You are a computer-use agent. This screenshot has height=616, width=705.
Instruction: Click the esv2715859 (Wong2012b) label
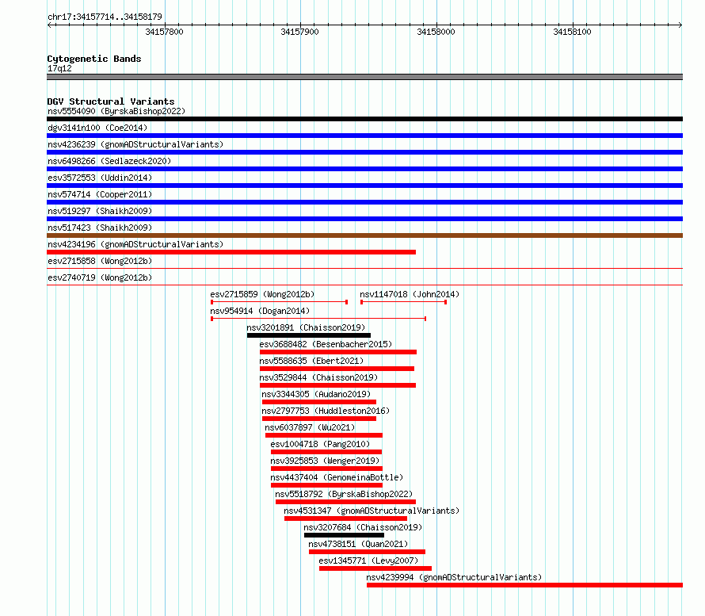tap(262, 294)
